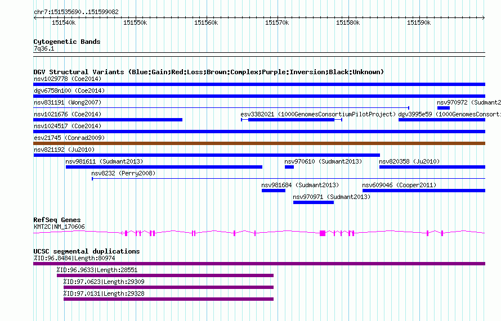The width and height of the screenshot is (501, 321).
Task: Click the Cytogenetic Bands track title
Action: [x=67, y=42]
